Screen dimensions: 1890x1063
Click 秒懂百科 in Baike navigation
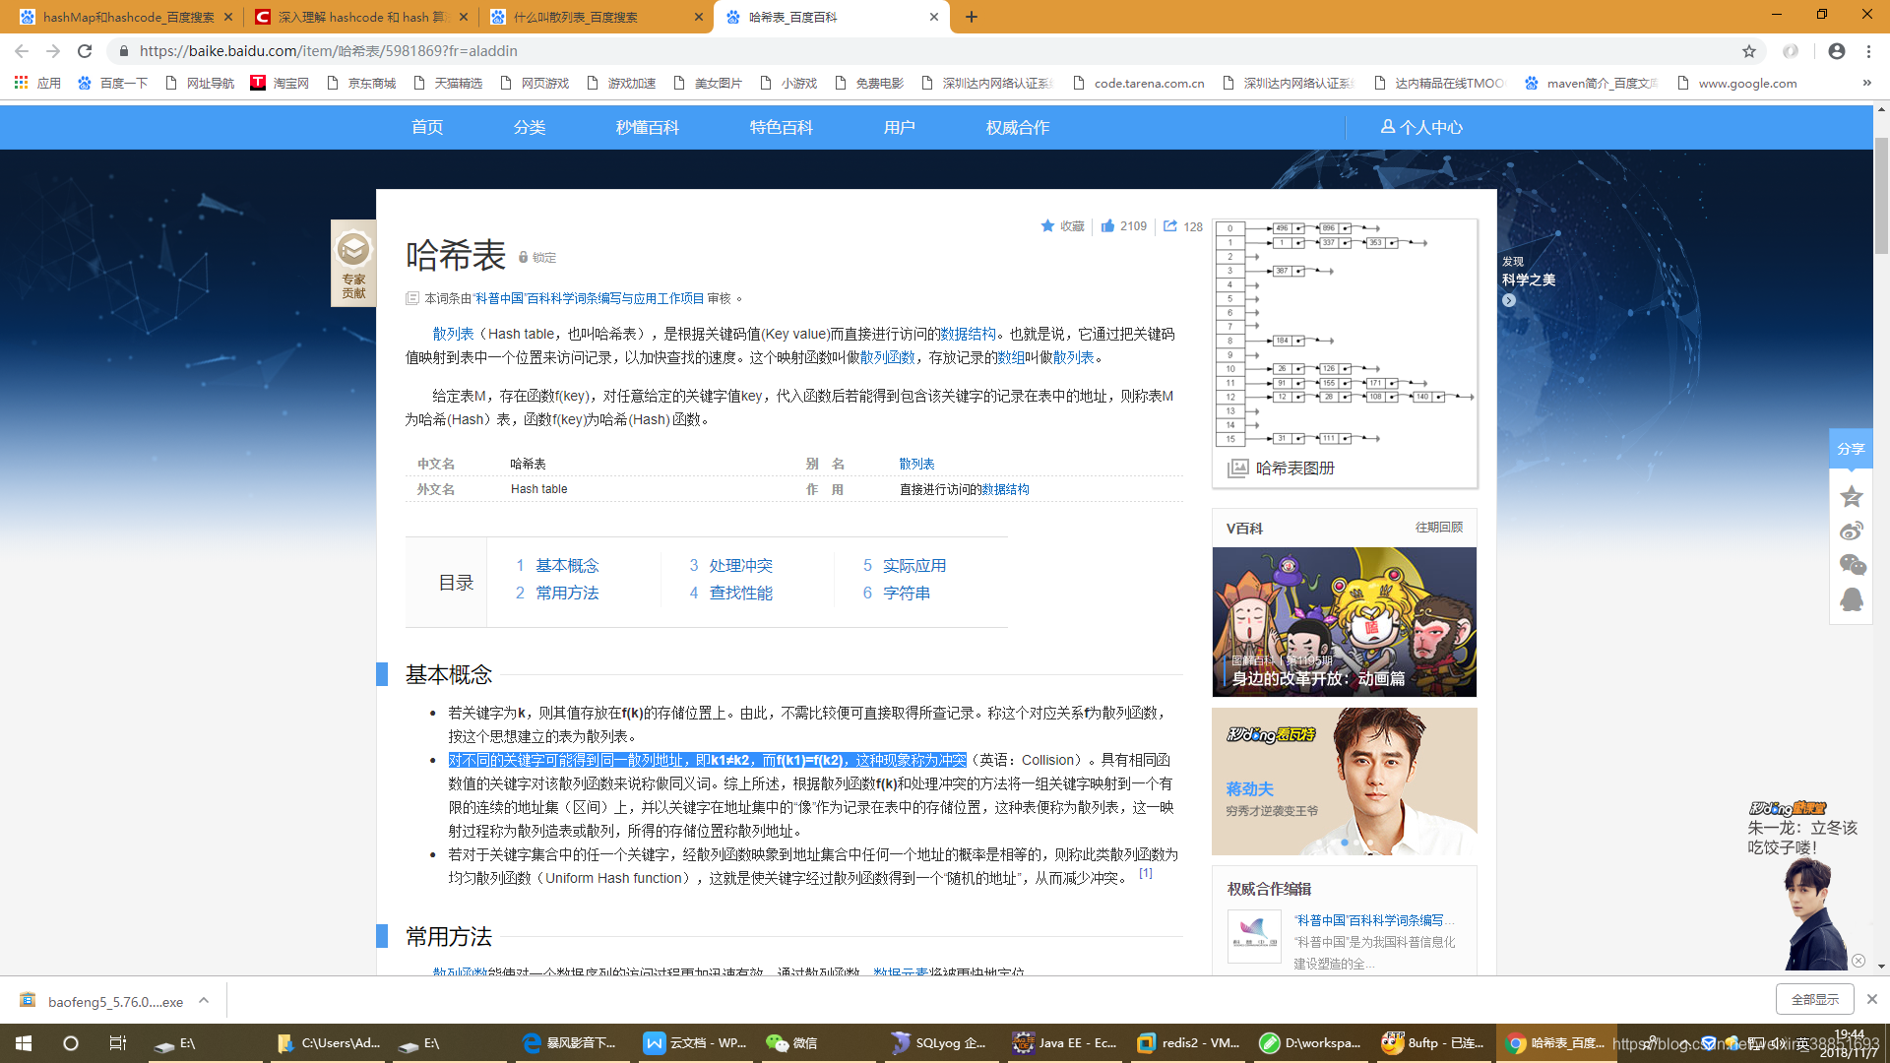tap(648, 127)
